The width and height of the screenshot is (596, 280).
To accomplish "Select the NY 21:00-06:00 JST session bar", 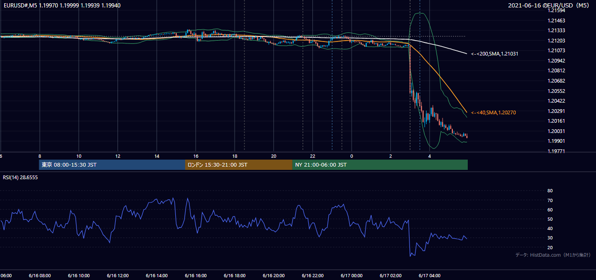I will click(x=380, y=165).
